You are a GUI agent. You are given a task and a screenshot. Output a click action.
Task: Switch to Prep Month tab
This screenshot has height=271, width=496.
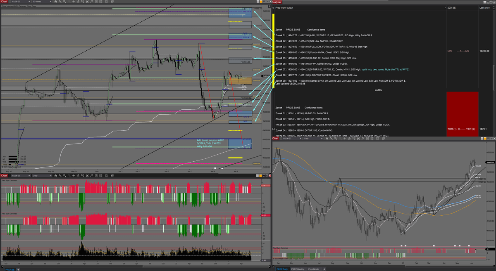click(x=314, y=269)
